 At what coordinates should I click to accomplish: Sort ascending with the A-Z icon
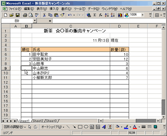click(107, 15)
